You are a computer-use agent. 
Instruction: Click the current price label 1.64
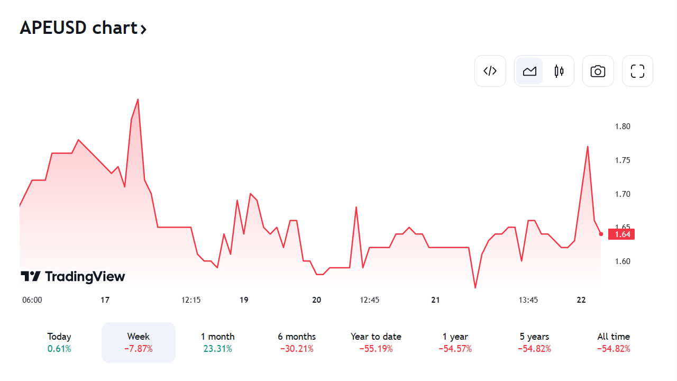[621, 234]
